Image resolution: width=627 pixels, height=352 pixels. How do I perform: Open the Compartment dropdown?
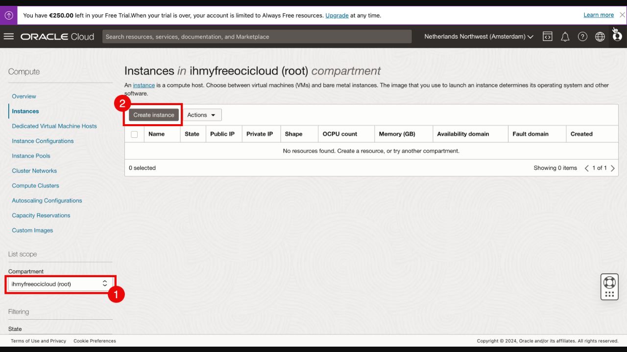(x=61, y=284)
